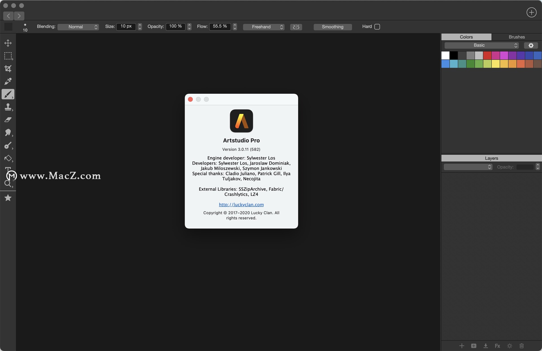Click 'Engine developer: Sylwester Los' text

pyautogui.click(x=241, y=158)
